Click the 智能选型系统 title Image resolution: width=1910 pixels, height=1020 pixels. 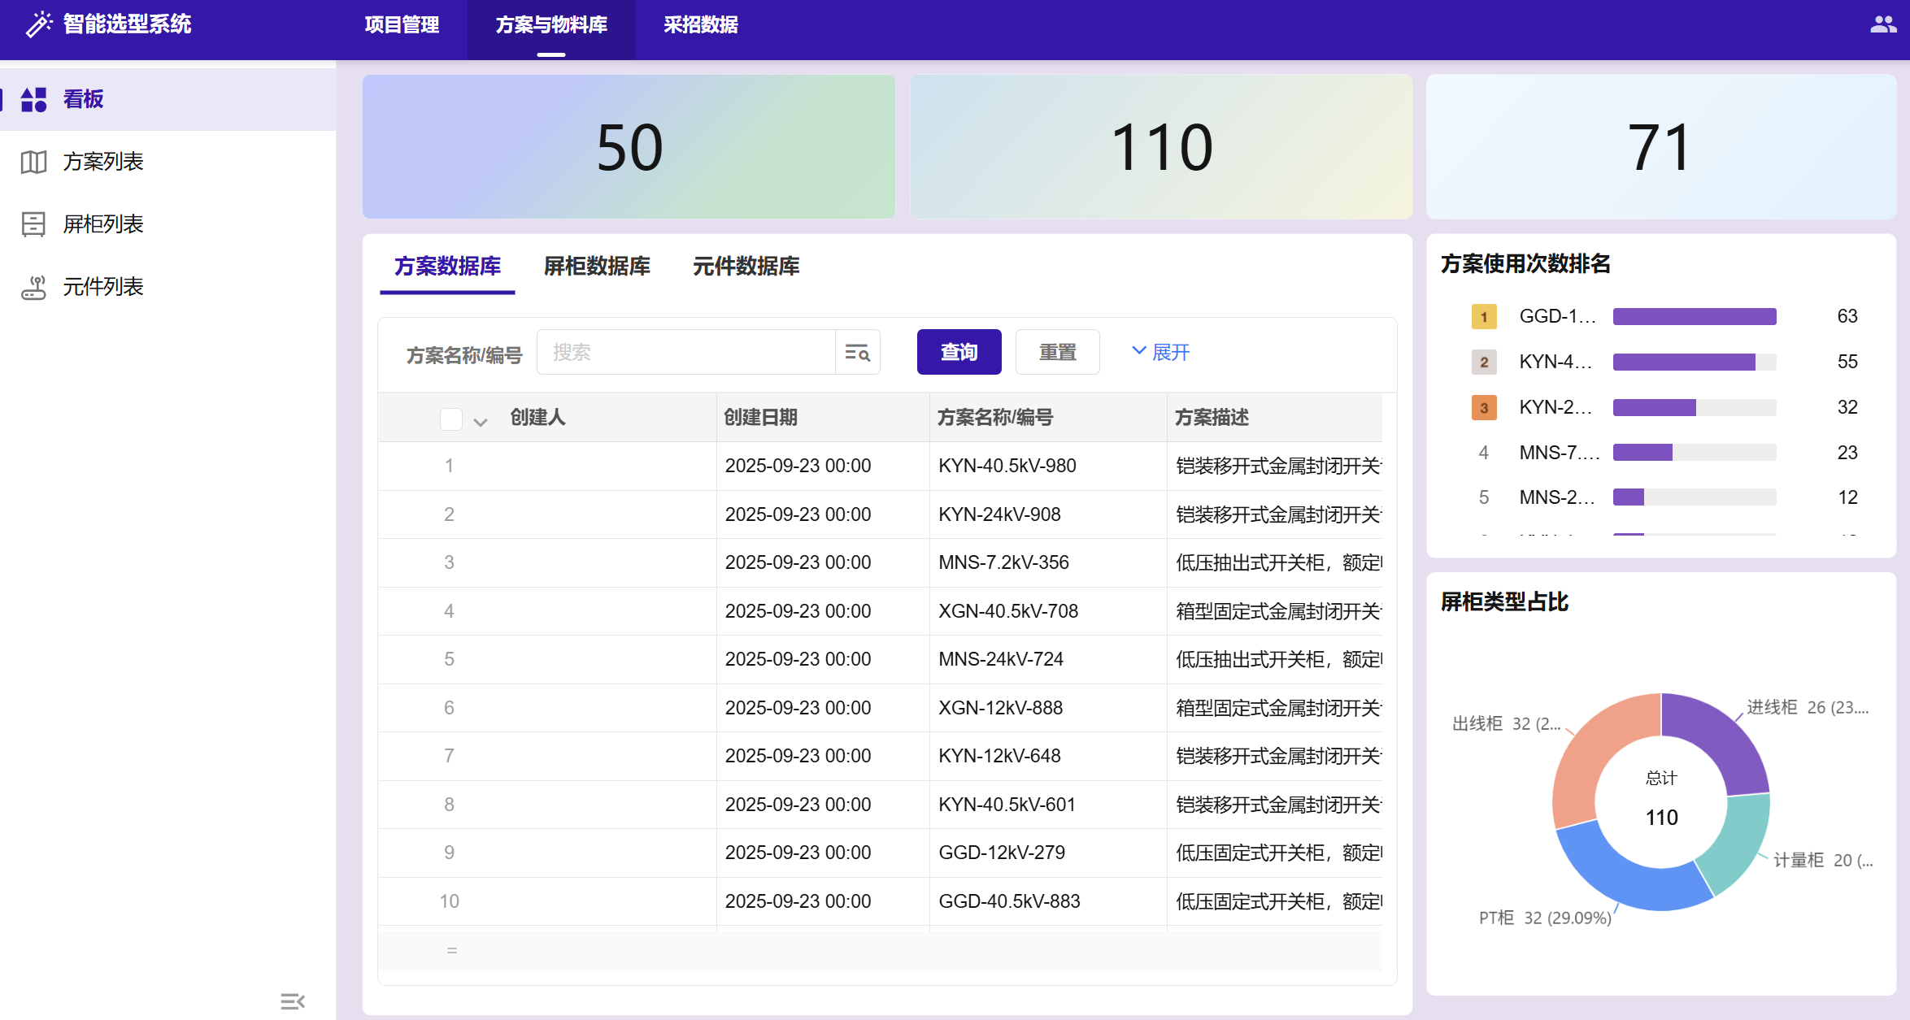(128, 24)
